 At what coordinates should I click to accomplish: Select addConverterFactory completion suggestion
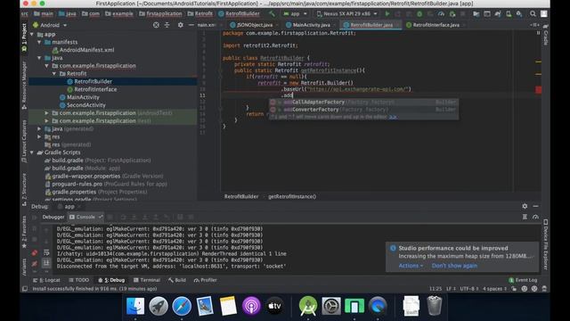363,110
